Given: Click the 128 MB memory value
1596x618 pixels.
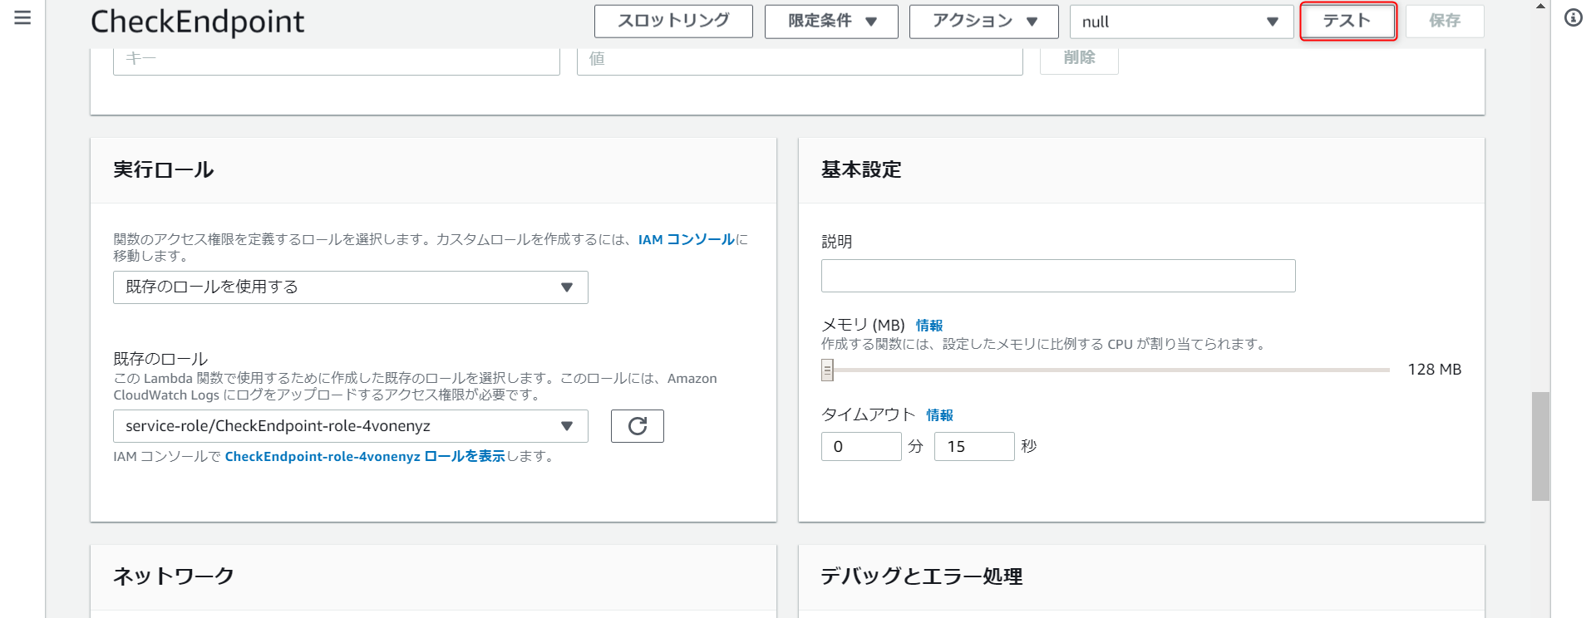Looking at the screenshot, I should pyautogui.click(x=1434, y=370).
